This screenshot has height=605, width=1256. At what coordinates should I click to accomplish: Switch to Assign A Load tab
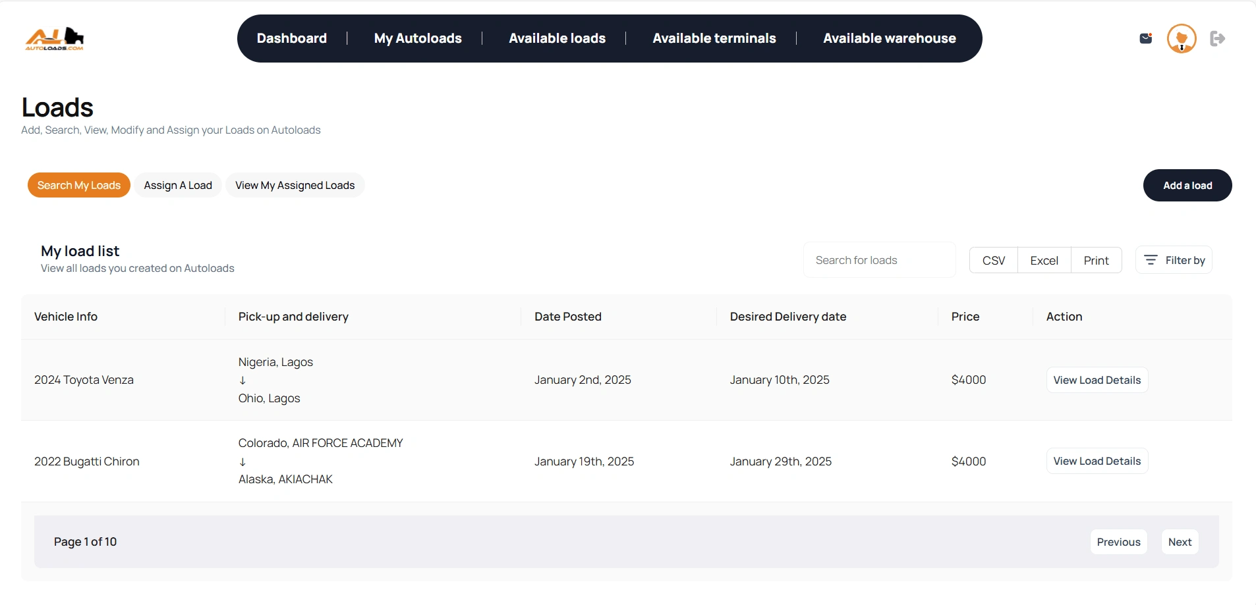178,185
